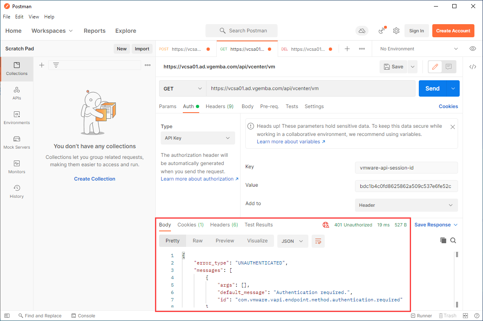Open the request Headers (9) tab
The image size is (483, 321).
click(x=220, y=106)
